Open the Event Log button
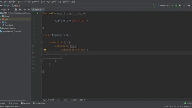Screen dimensions: 192x108 (188, 103)
